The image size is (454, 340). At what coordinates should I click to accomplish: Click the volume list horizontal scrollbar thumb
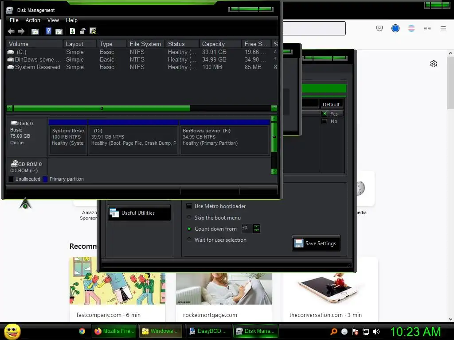[x=102, y=108]
